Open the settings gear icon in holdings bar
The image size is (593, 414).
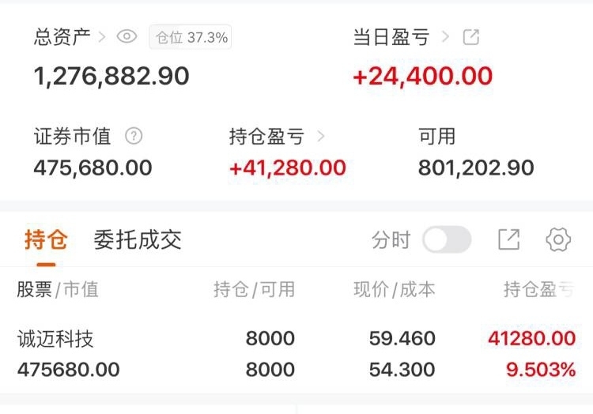click(x=558, y=240)
